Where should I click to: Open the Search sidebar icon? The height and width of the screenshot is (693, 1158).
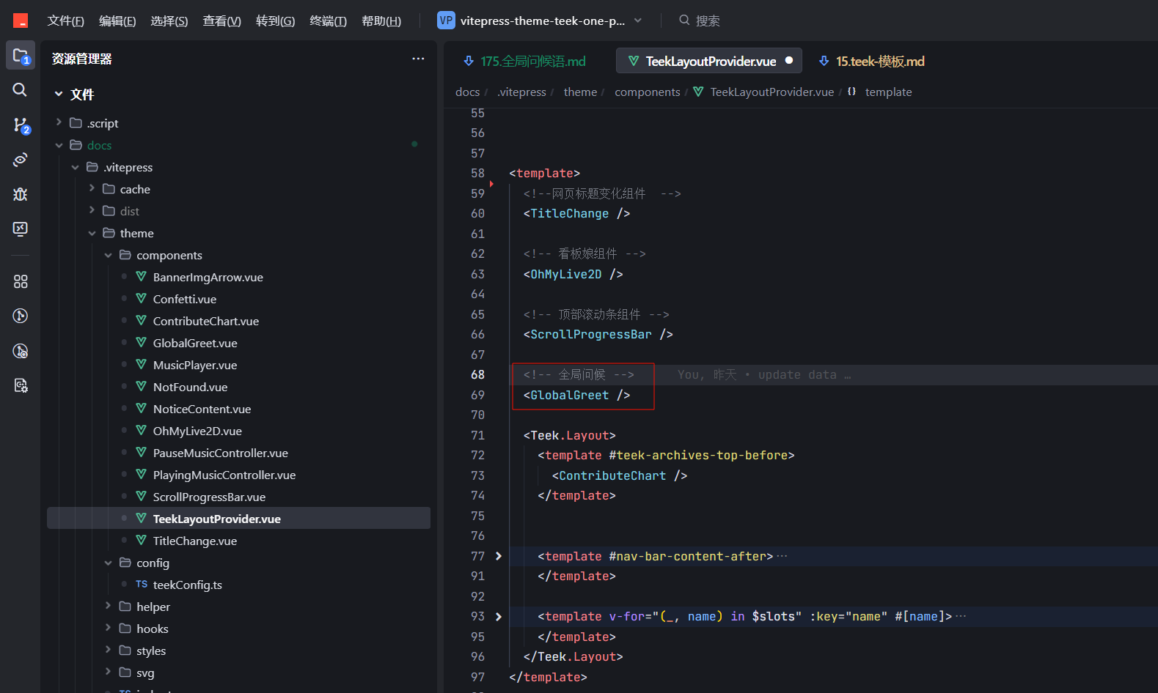pyautogui.click(x=21, y=90)
